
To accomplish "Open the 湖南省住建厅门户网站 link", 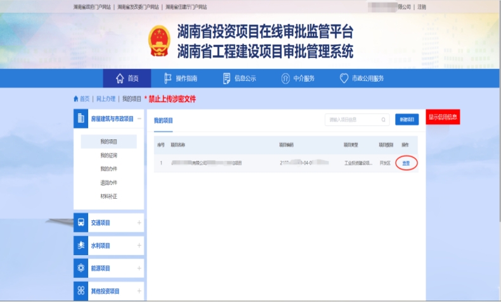I will [186, 7].
